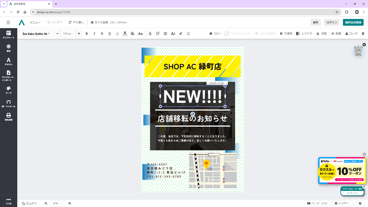Screen dimensions: 368x207
Task: Open the hamburger main menu
Action: (x=8, y=22)
